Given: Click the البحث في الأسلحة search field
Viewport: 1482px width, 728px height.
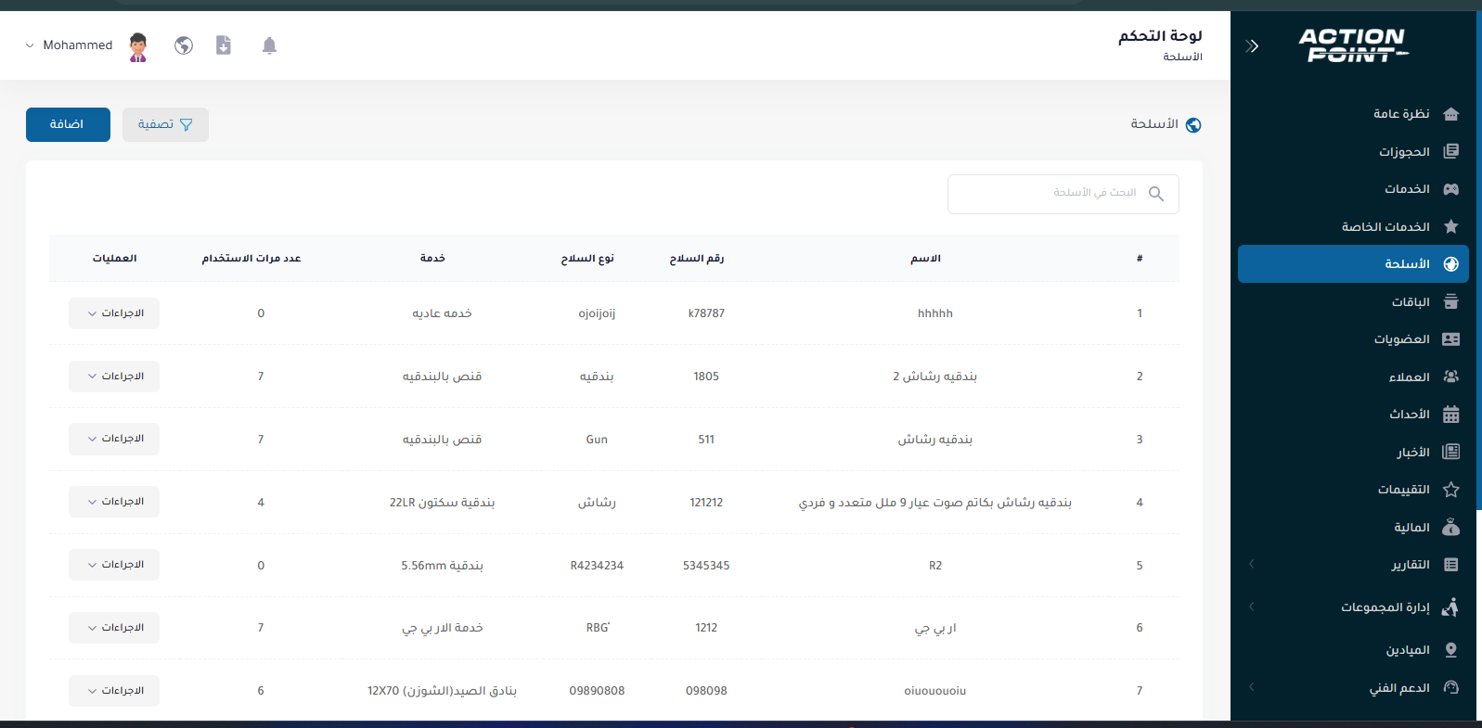Looking at the screenshot, I should pos(1063,194).
